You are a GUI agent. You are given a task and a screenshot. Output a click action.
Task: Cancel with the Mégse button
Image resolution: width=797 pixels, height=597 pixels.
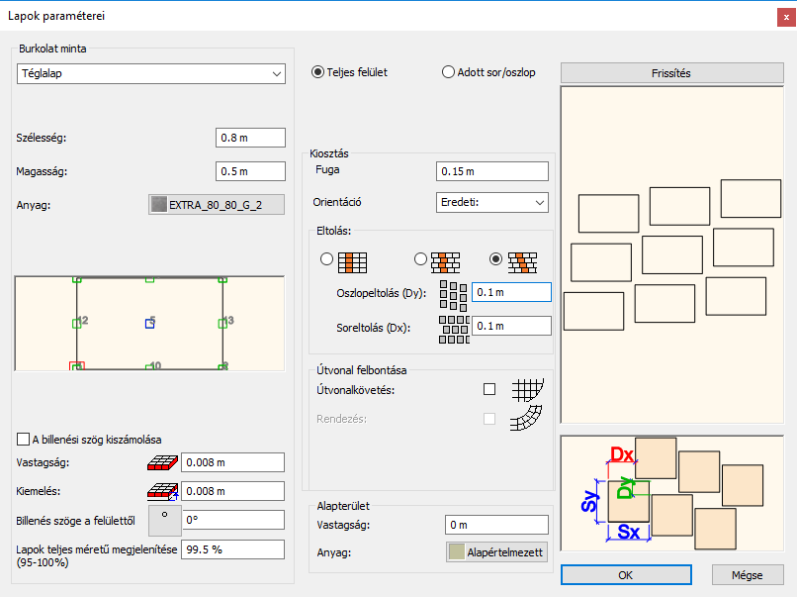coord(748,575)
